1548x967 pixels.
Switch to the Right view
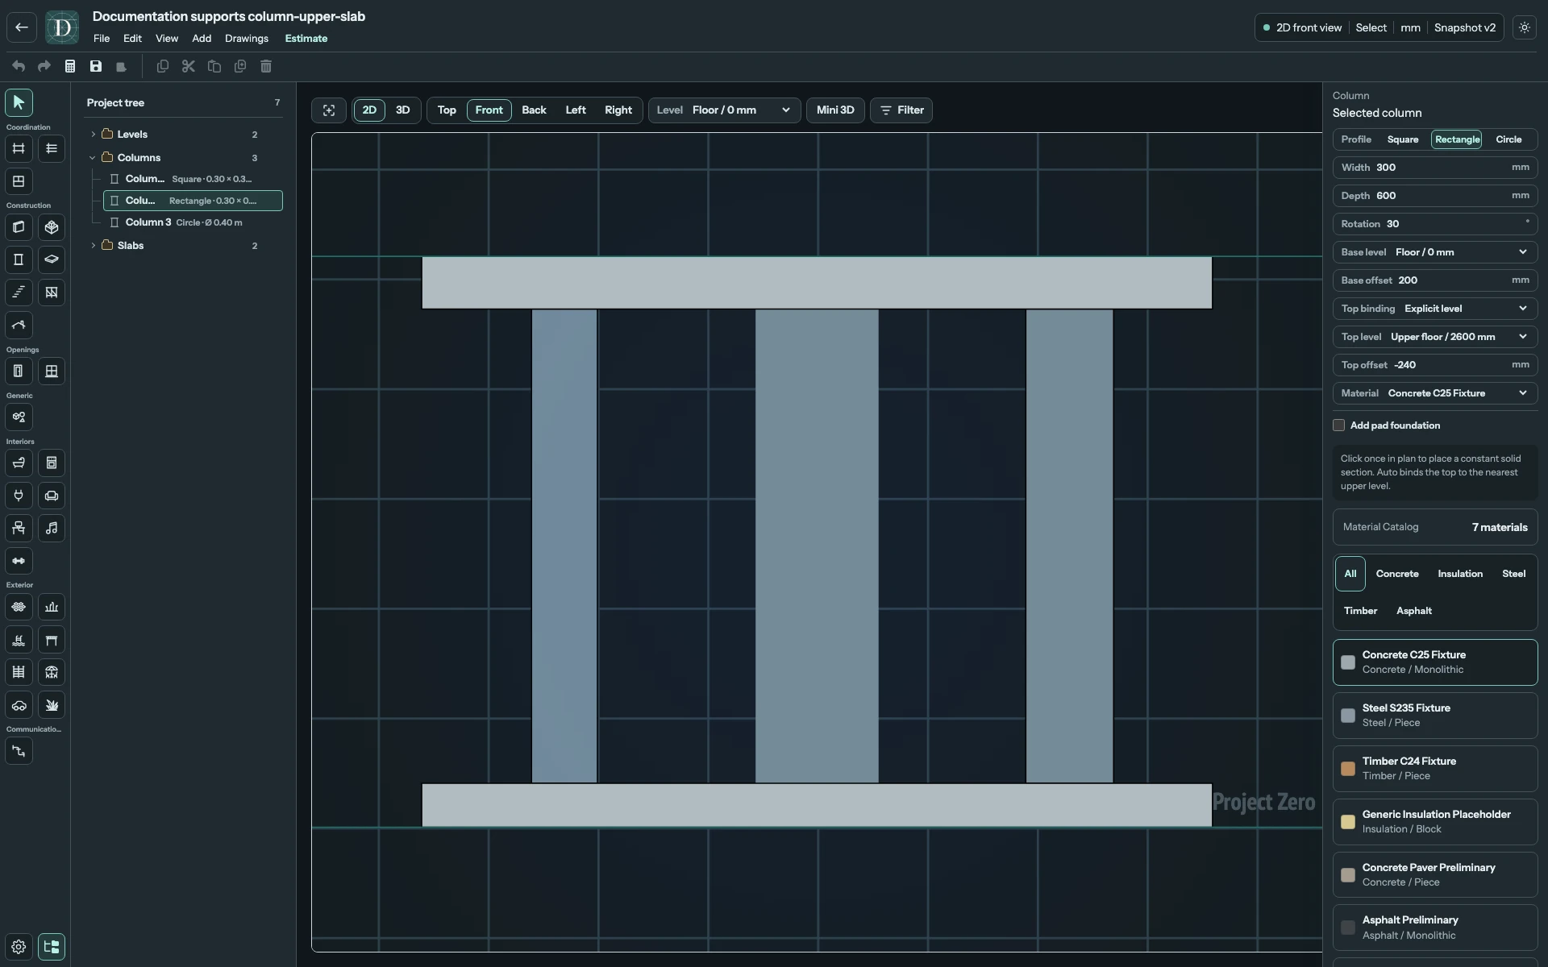(618, 110)
